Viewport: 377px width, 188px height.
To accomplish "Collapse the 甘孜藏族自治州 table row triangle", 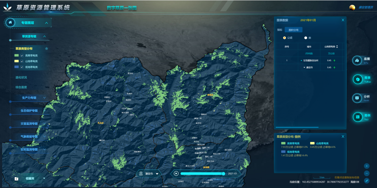I will coord(301,61).
